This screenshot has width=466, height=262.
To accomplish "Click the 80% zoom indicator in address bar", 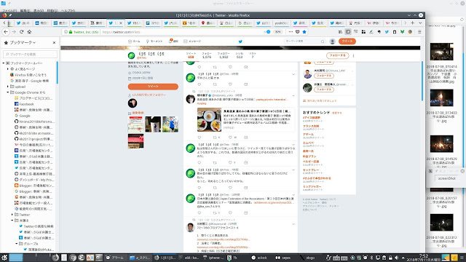I will pos(277,32).
